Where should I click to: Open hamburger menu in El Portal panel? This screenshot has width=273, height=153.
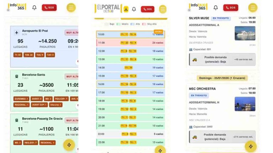[x=162, y=9]
